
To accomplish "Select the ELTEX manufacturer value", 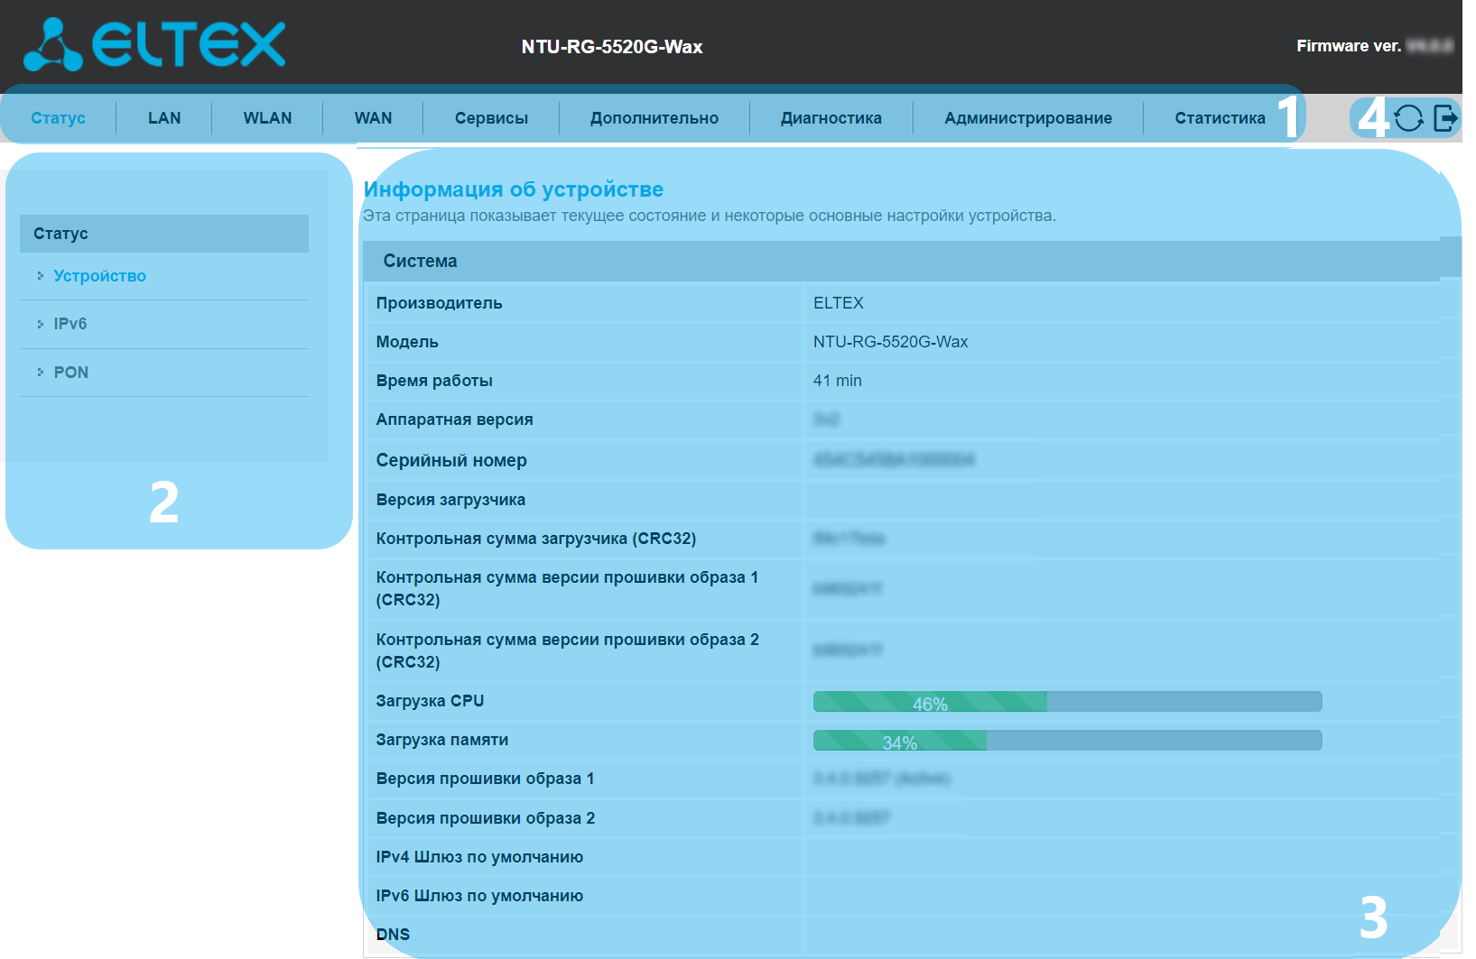I will [x=839, y=303].
